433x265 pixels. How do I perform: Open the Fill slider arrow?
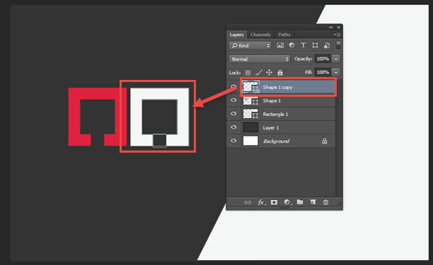(x=336, y=72)
